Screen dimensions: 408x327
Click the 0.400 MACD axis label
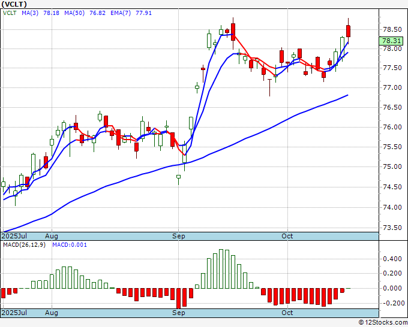click(392, 259)
